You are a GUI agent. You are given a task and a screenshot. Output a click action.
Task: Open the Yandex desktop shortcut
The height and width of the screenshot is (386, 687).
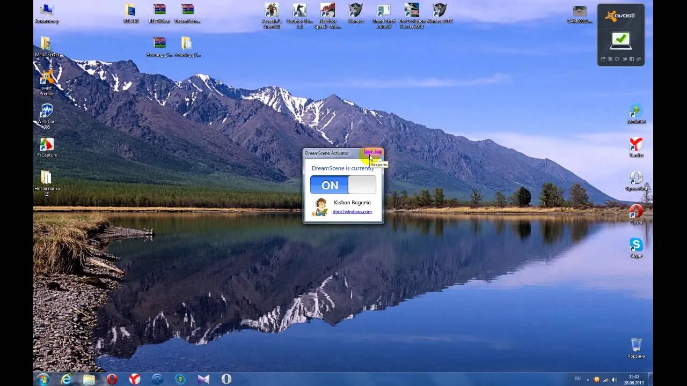(636, 147)
